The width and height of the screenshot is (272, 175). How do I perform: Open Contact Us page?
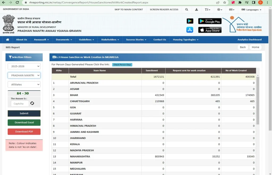click(160, 40)
